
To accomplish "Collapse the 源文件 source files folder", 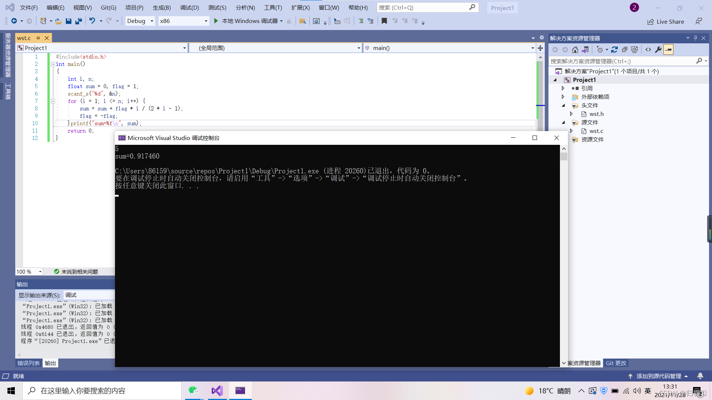I will click(x=563, y=123).
